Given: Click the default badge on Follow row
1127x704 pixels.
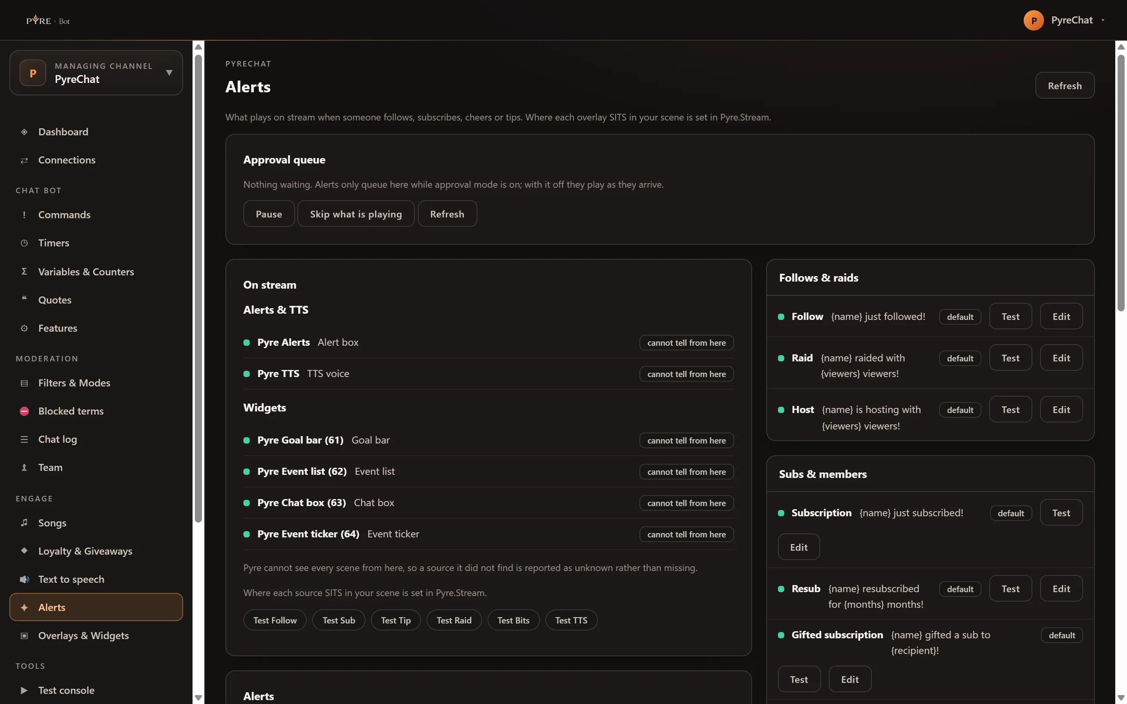Looking at the screenshot, I should coord(960,317).
